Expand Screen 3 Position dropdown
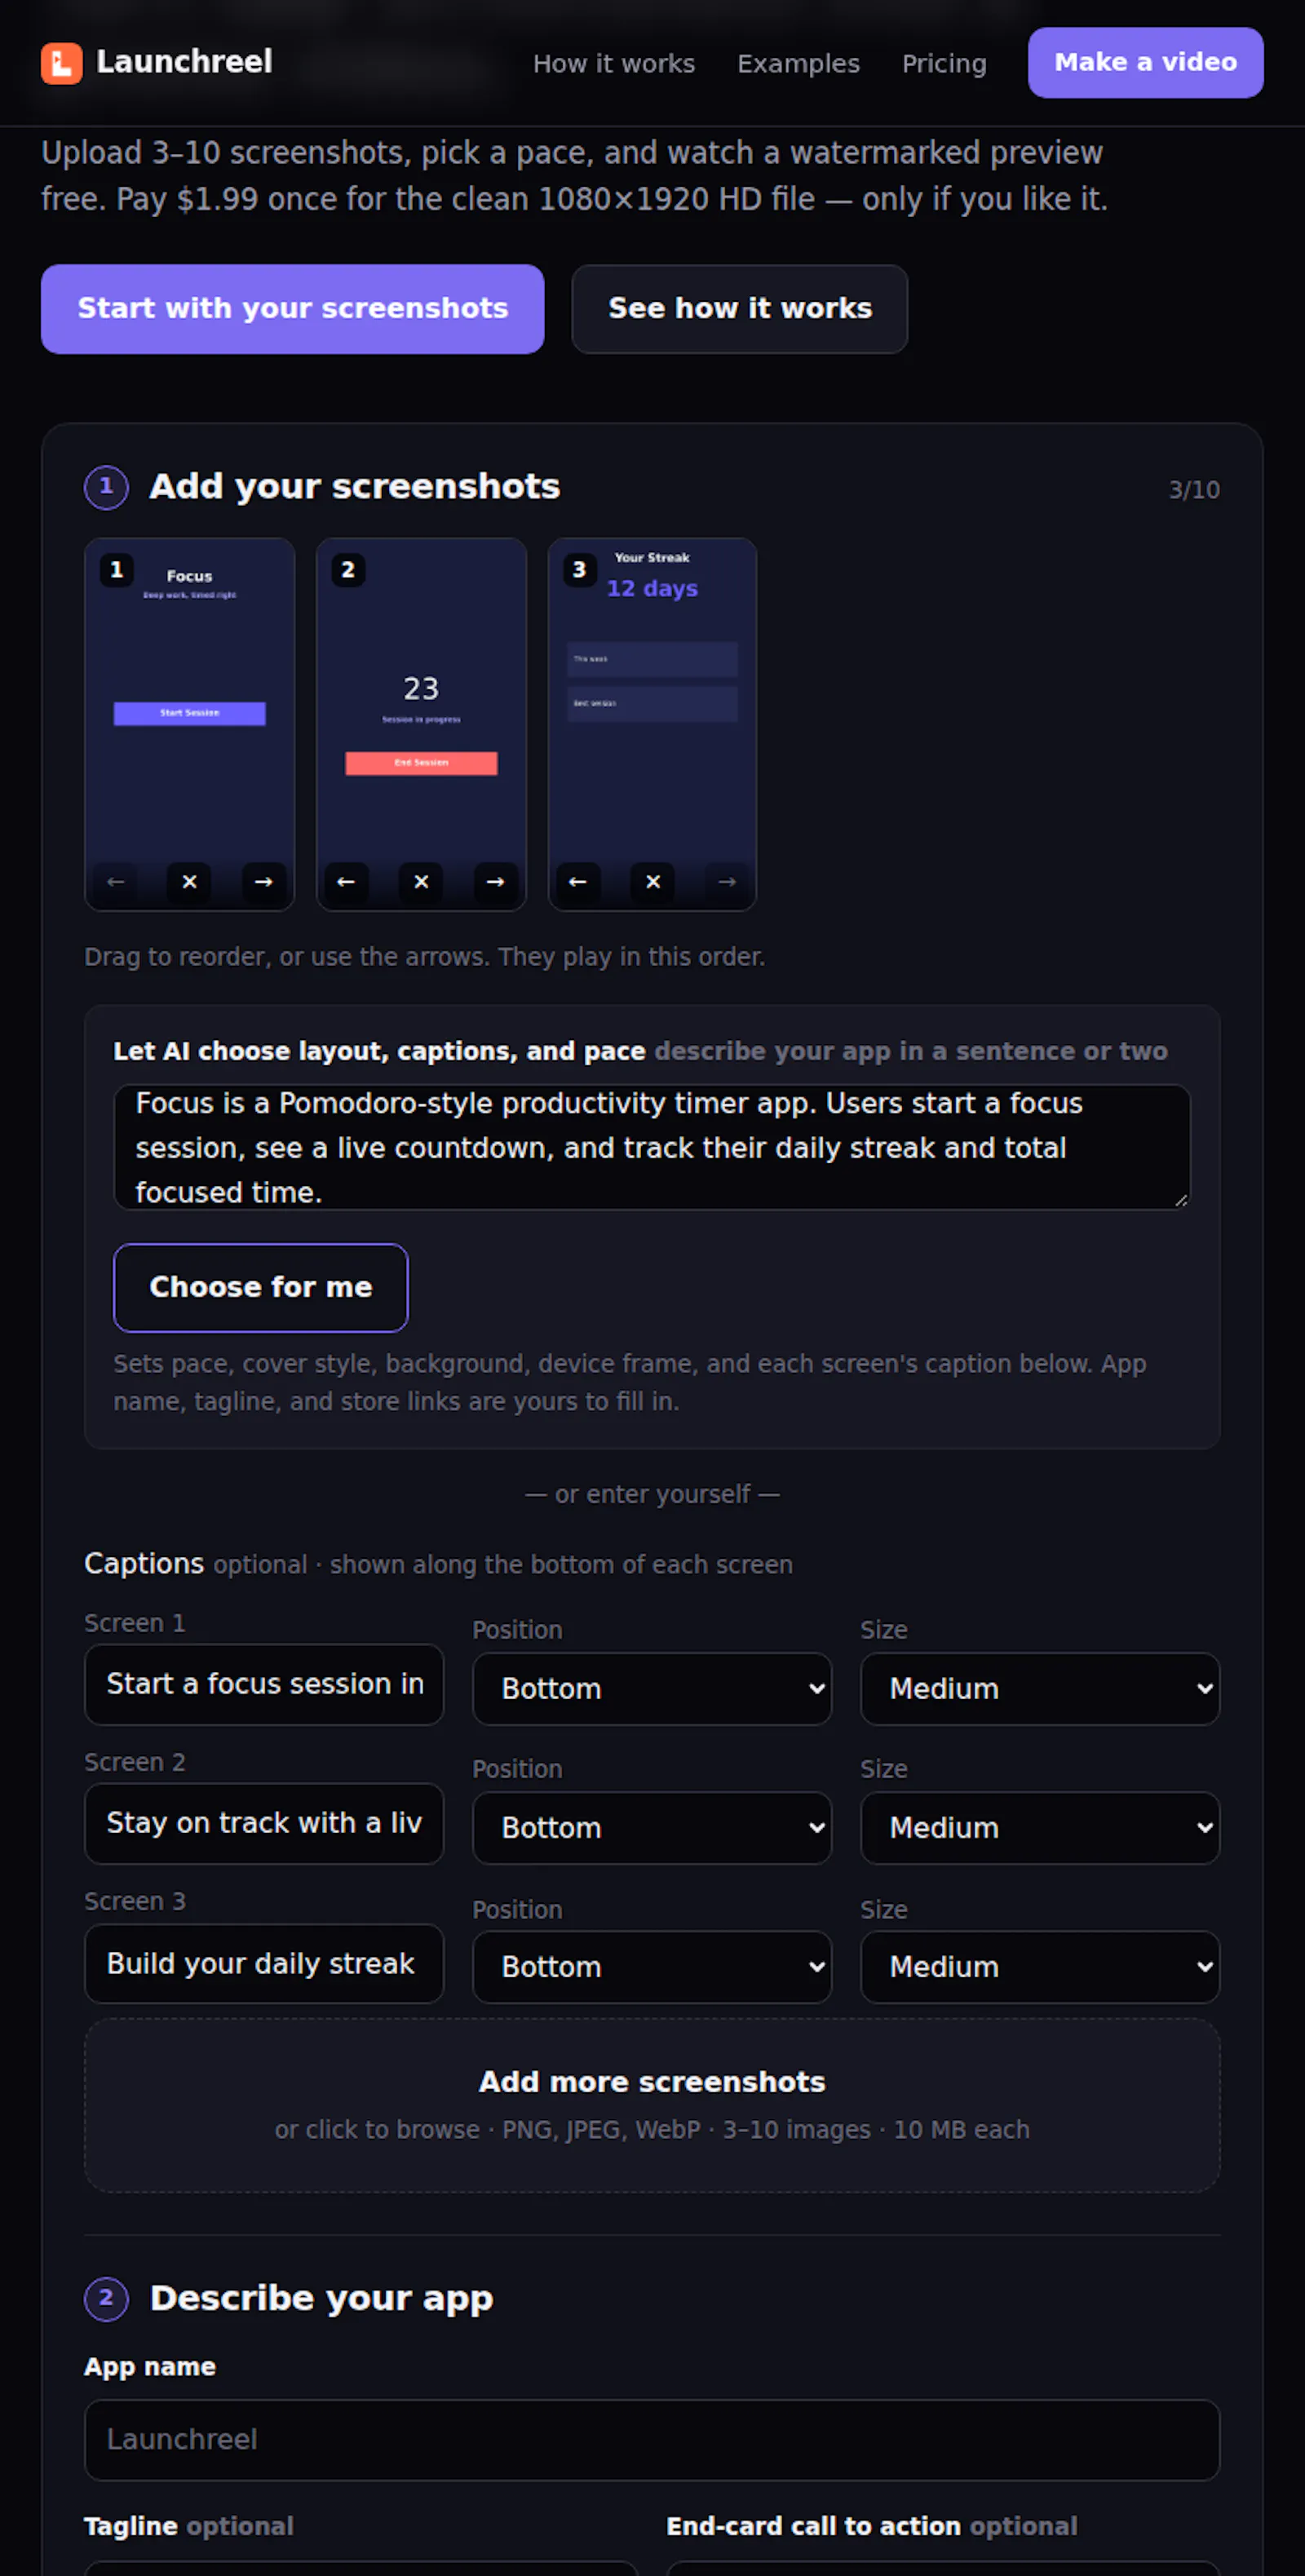This screenshot has height=2576, width=1305. pyautogui.click(x=652, y=1966)
